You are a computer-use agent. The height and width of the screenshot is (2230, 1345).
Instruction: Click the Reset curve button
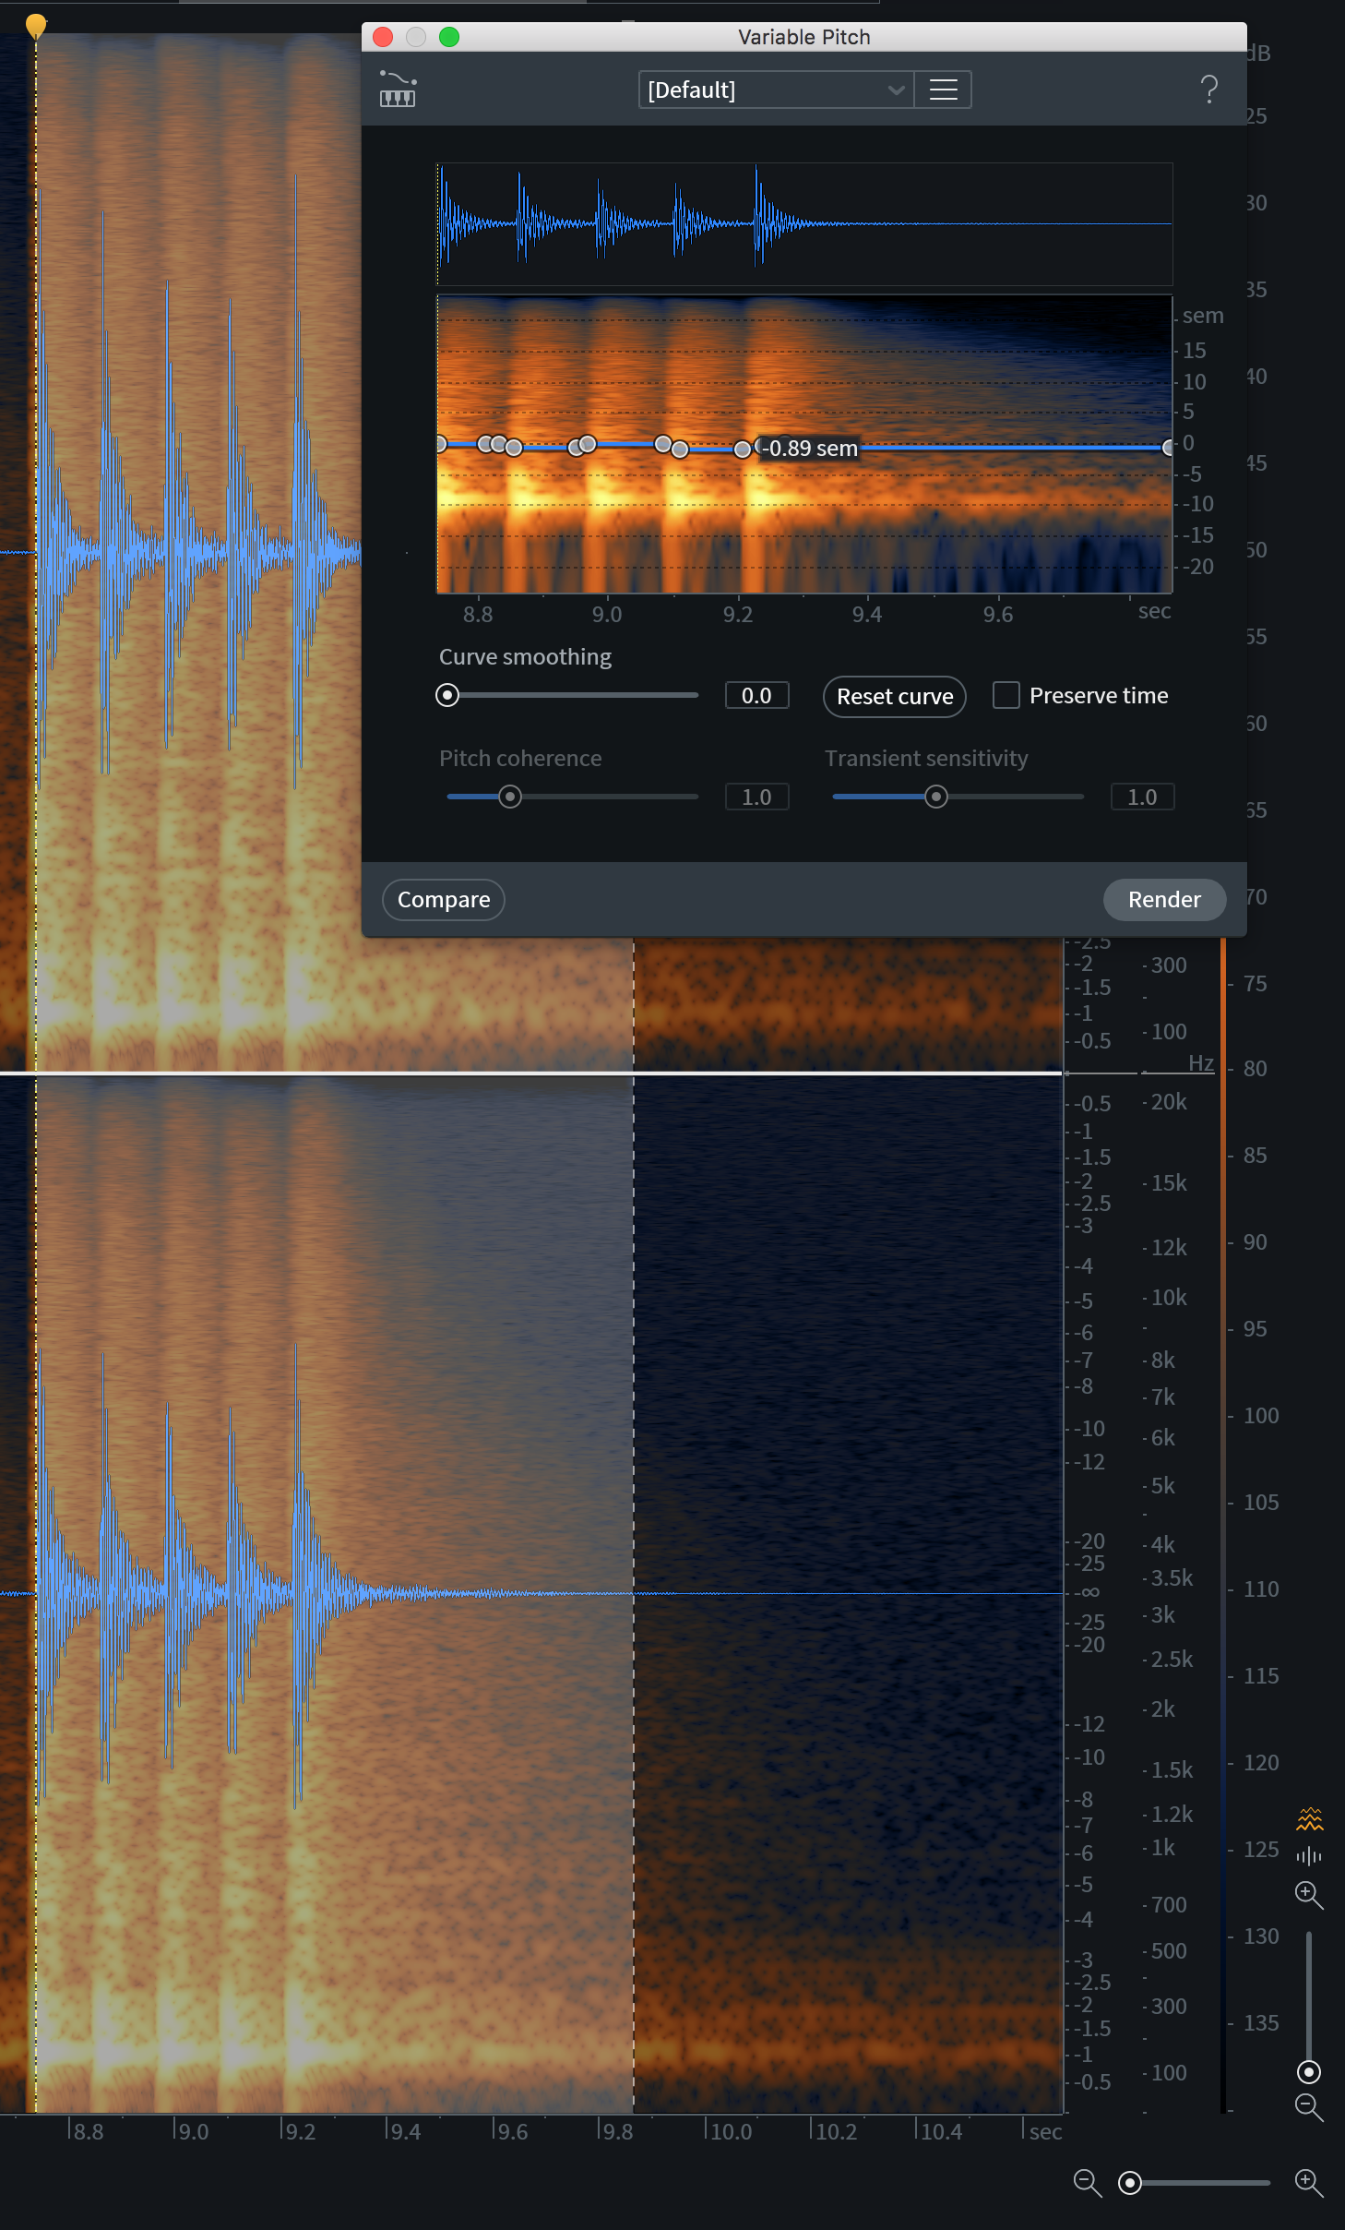click(894, 696)
